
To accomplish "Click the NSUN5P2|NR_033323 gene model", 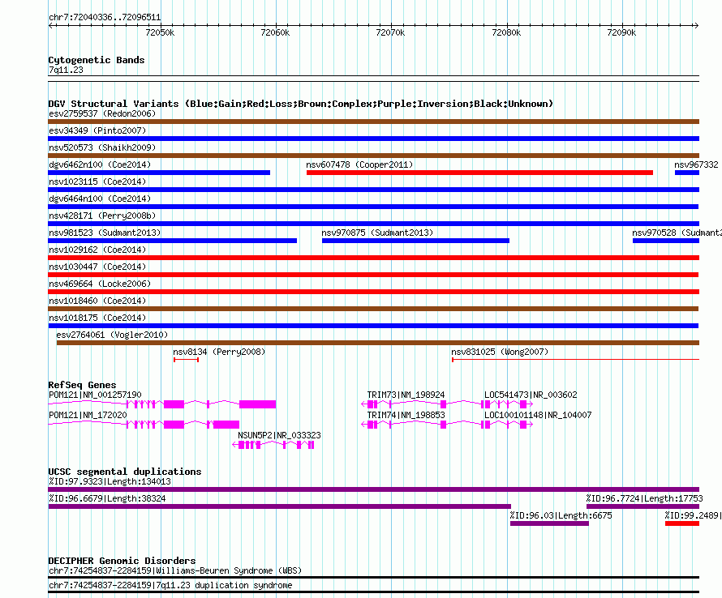I will 273,445.
